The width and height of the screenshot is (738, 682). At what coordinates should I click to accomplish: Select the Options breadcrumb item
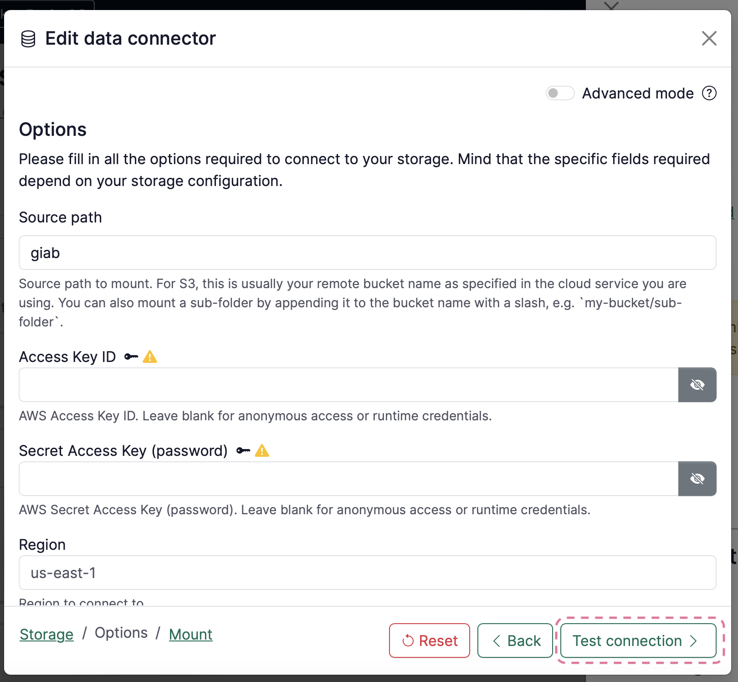[121, 633]
